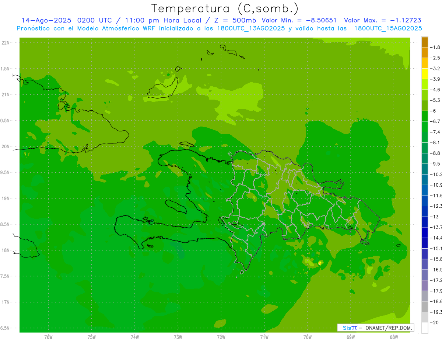The width and height of the screenshot is (442, 342).
Task: Click the "19N" latitude label
Action: point(6,198)
